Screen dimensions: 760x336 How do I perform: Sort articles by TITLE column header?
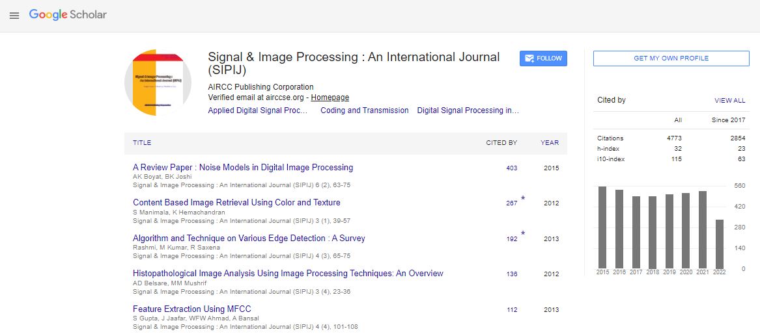coord(142,142)
